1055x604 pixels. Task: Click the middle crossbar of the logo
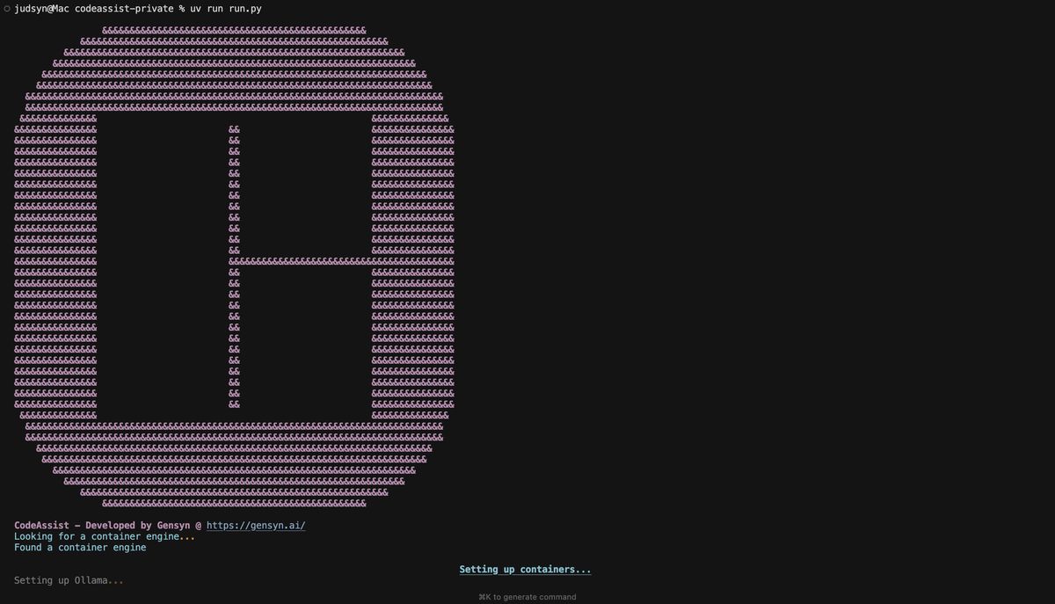343,261
